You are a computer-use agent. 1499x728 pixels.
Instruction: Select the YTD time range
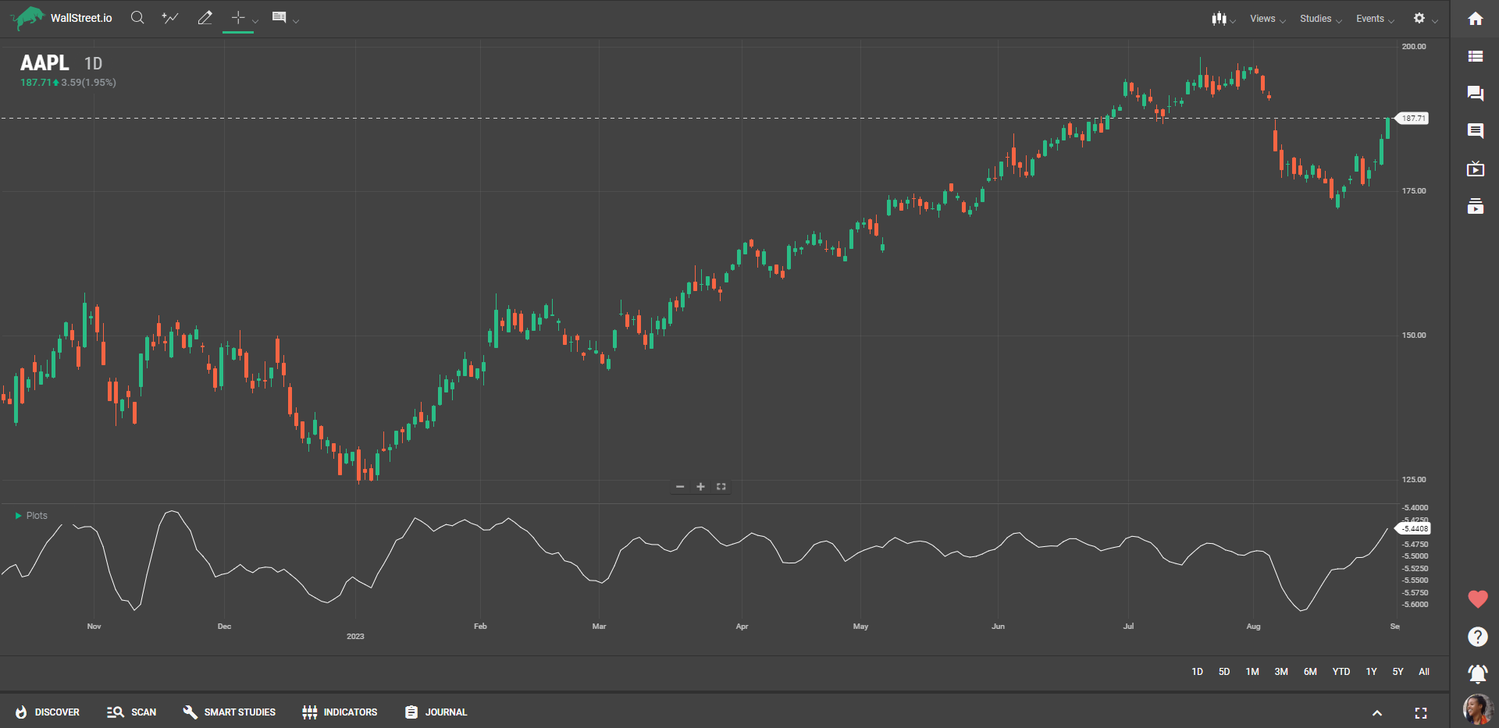pyautogui.click(x=1341, y=672)
